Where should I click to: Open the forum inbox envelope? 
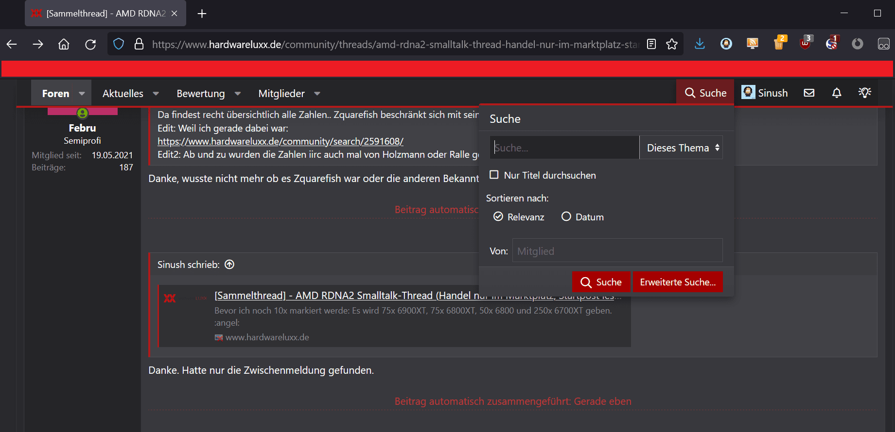tap(809, 93)
